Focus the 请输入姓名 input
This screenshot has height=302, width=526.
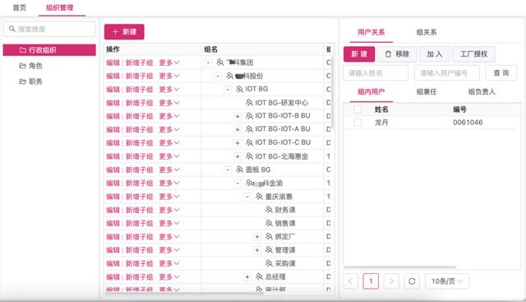click(x=376, y=73)
